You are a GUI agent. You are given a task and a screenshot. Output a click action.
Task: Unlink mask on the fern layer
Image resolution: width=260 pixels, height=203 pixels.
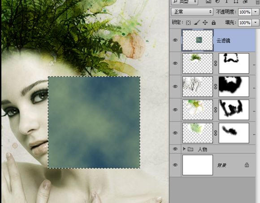[x=216, y=63]
